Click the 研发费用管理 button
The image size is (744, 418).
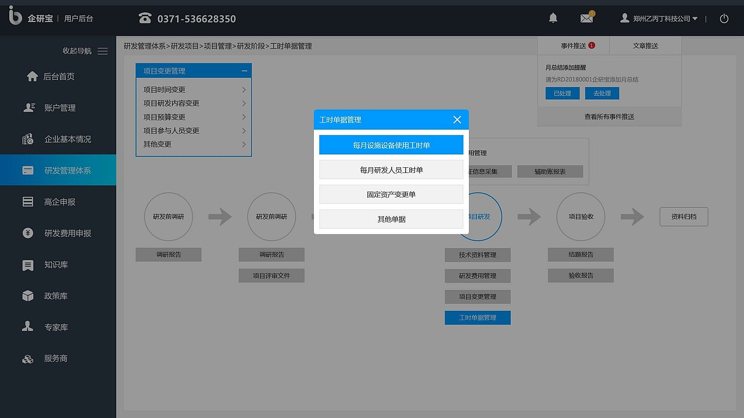(478, 276)
